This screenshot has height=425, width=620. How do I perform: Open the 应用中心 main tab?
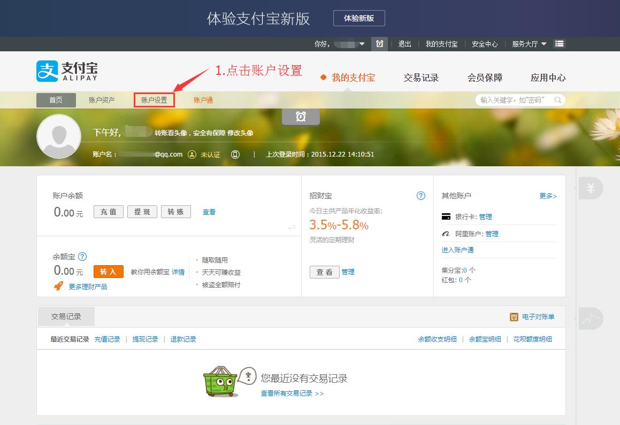(548, 78)
